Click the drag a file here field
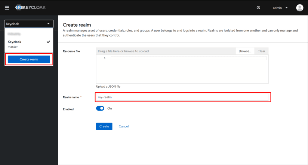The height and width of the screenshot is (165, 308). 165,51
